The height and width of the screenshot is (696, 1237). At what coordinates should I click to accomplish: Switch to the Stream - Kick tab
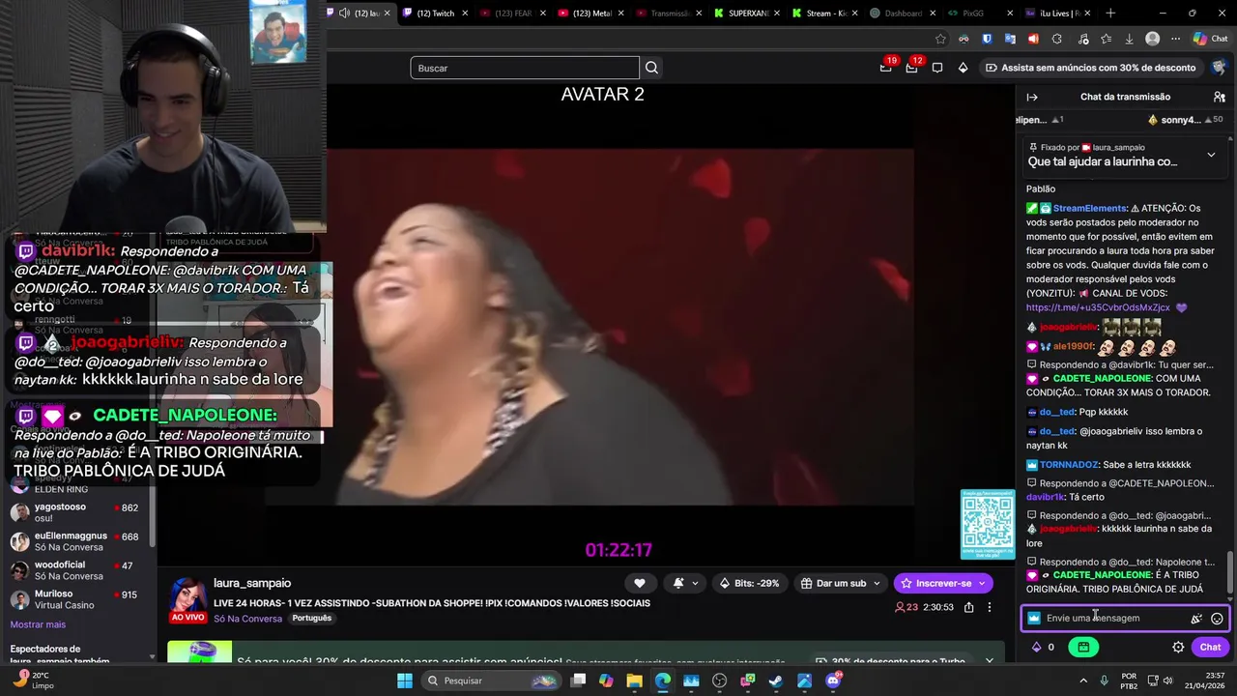click(820, 14)
